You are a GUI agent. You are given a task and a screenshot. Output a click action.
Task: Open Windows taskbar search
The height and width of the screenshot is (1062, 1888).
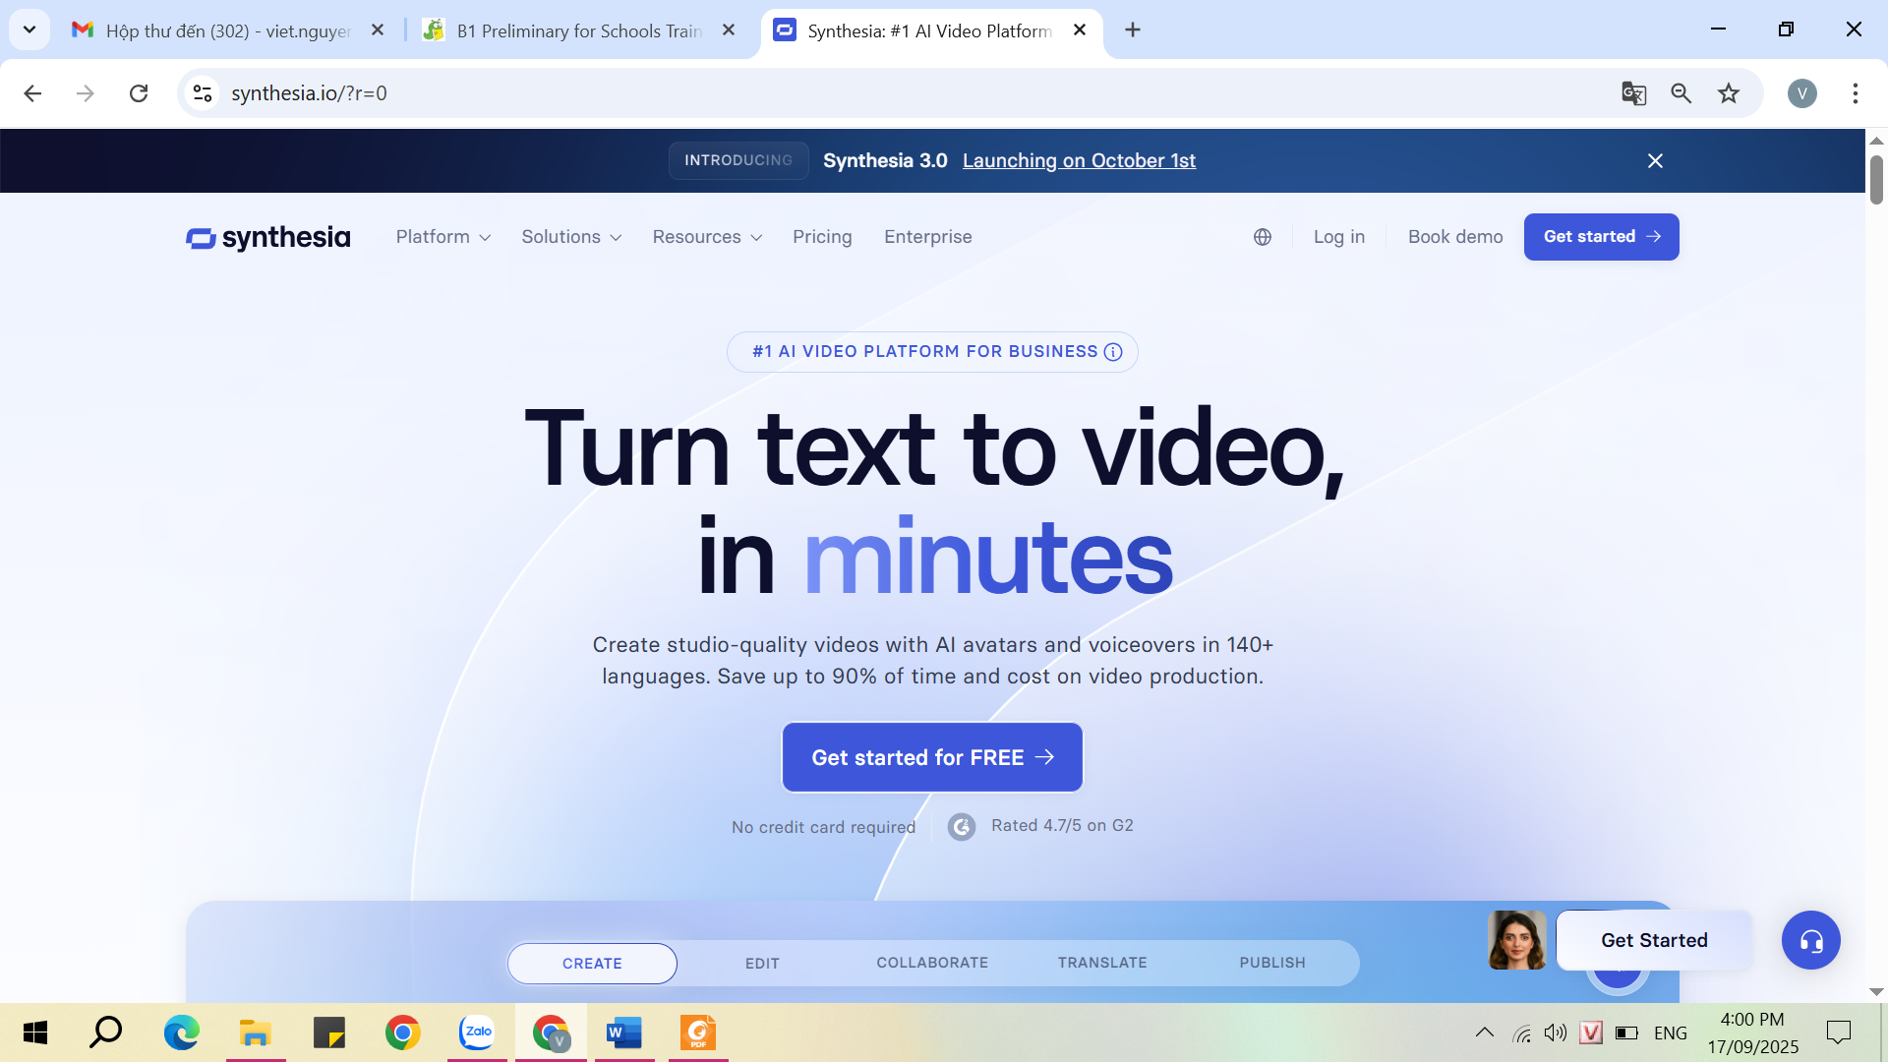pyautogui.click(x=106, y=1032)
